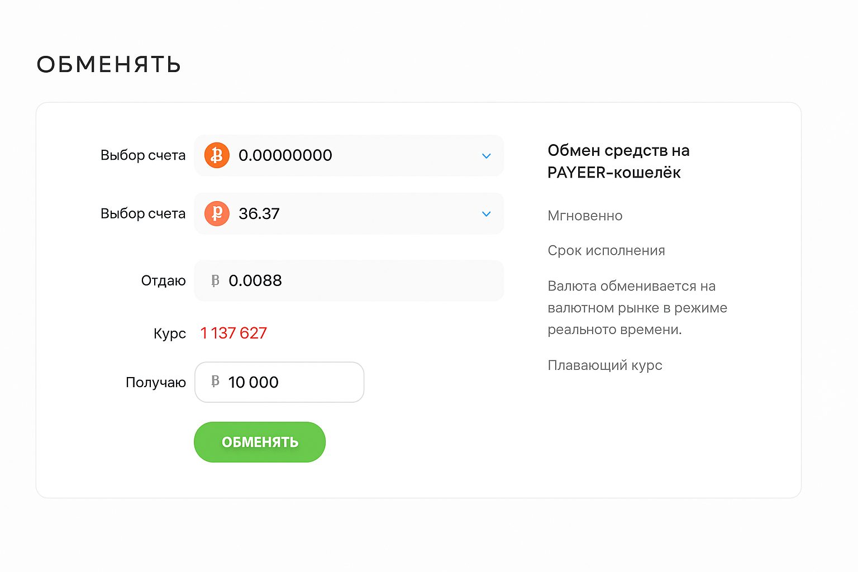Click the orange Bitcoin account icon

click(217, 155)
